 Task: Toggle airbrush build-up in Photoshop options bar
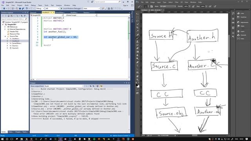tap(210, 6)
